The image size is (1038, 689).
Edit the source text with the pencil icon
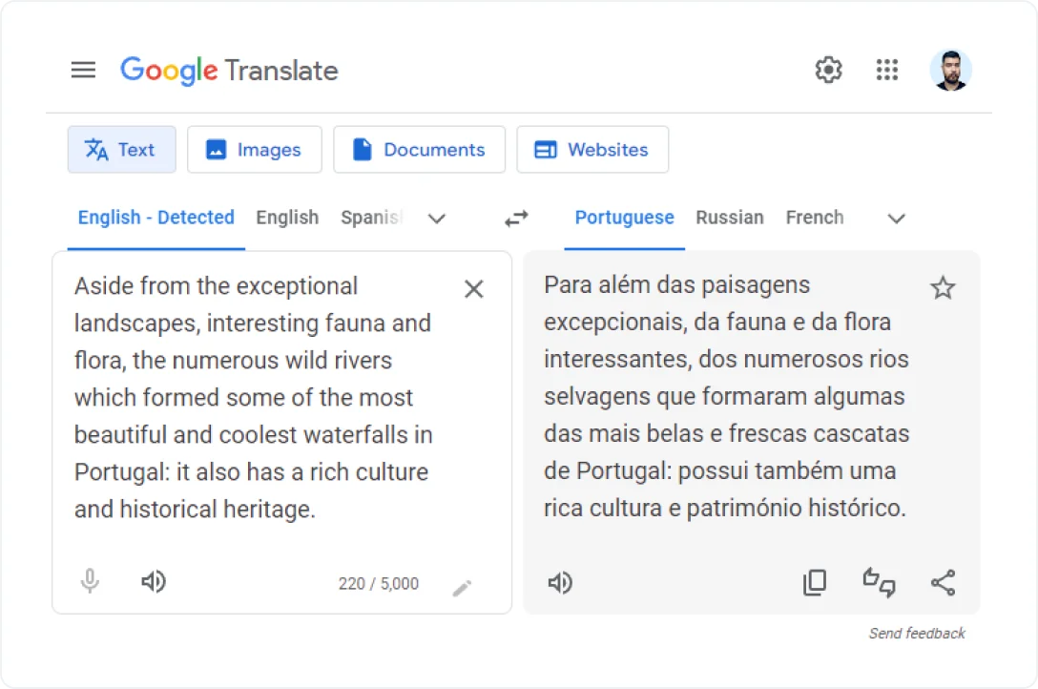pos(463,588)
